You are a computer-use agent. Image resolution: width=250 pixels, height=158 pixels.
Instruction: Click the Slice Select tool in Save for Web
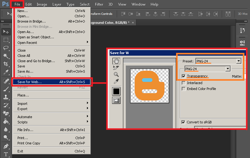point(116,68)
